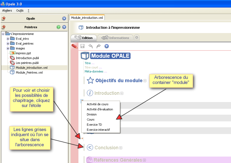231x163 pixels.
Task: Click the Introduction section heading
Action: tap(107, 93)
